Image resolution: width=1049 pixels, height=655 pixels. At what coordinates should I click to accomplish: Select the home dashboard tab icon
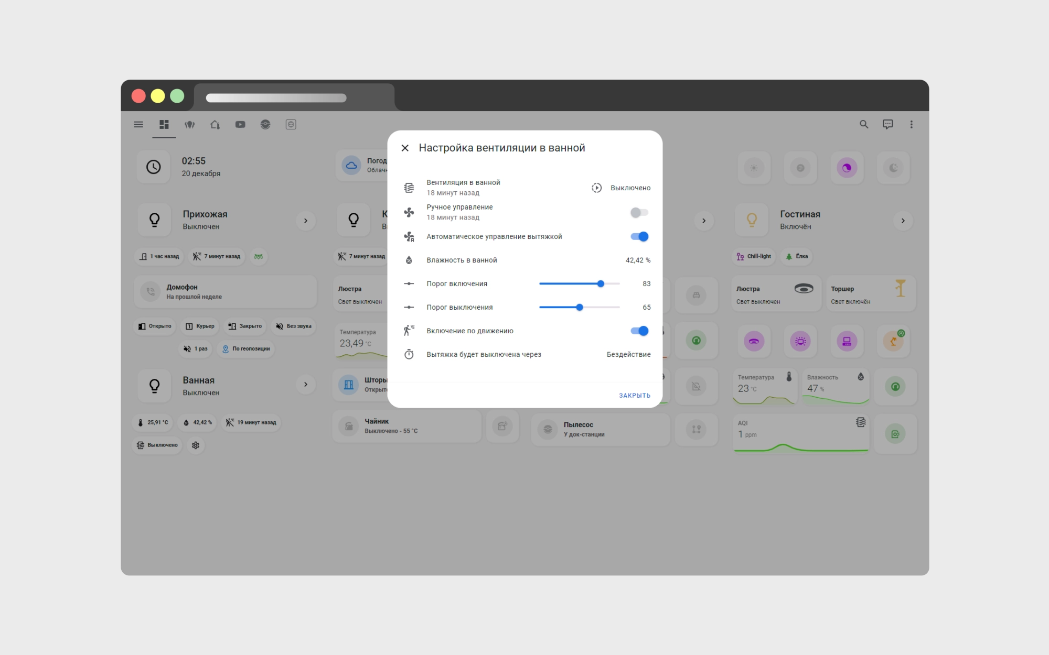164,125
